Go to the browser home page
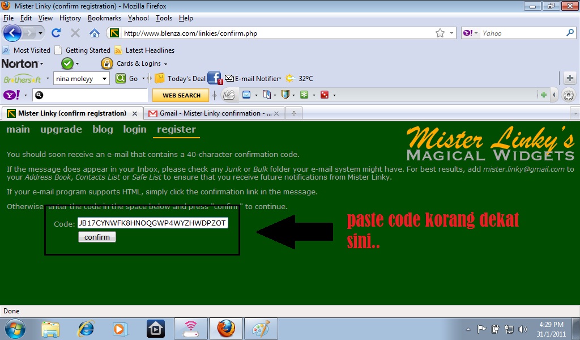This screenshot has height=340, width=580. coord(95,33)
